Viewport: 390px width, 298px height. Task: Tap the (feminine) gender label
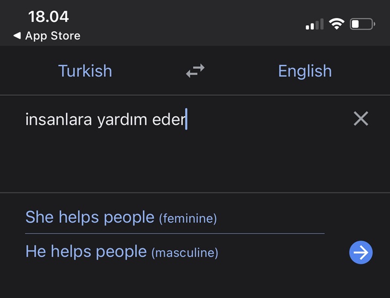click(188, 219)
